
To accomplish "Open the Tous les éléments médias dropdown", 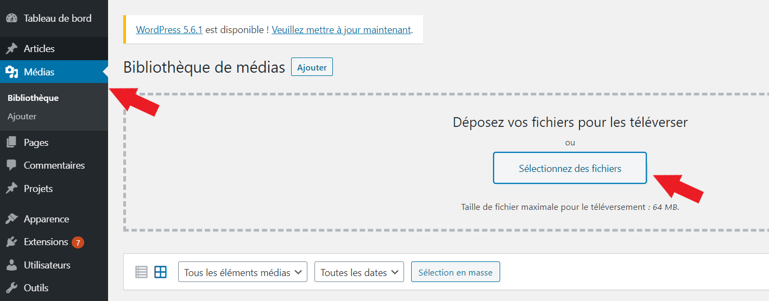I will point(243,272).
